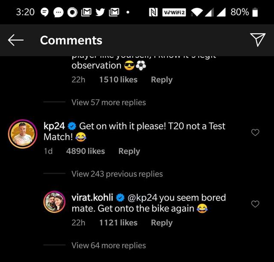Reply to kp24's T20 comment

point(129,151)
